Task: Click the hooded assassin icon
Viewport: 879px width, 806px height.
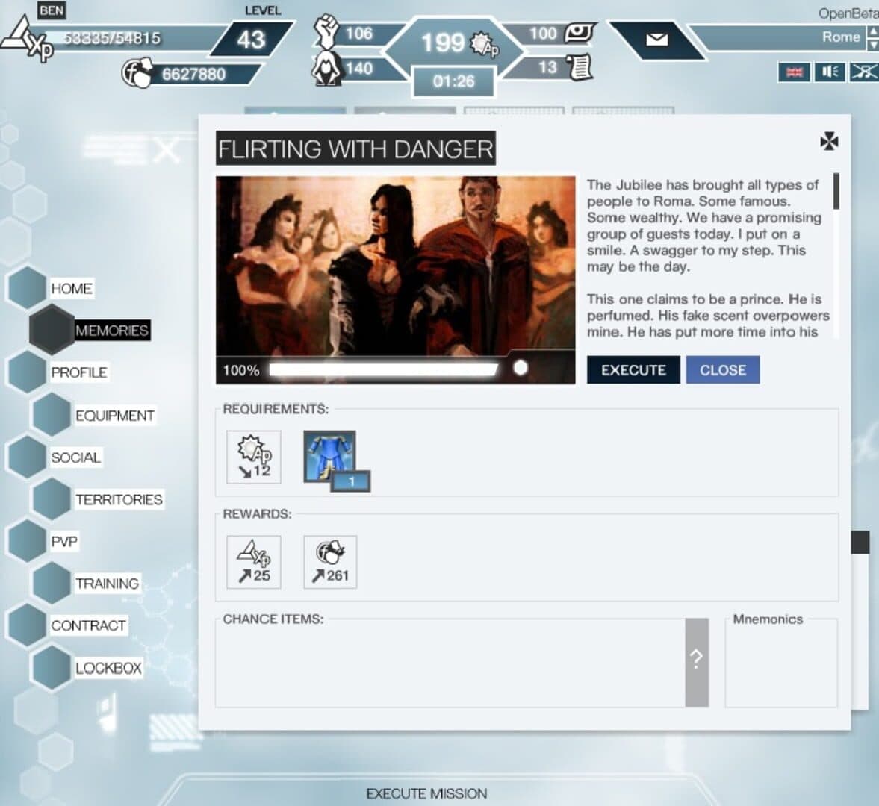Action: click(326, 69)
